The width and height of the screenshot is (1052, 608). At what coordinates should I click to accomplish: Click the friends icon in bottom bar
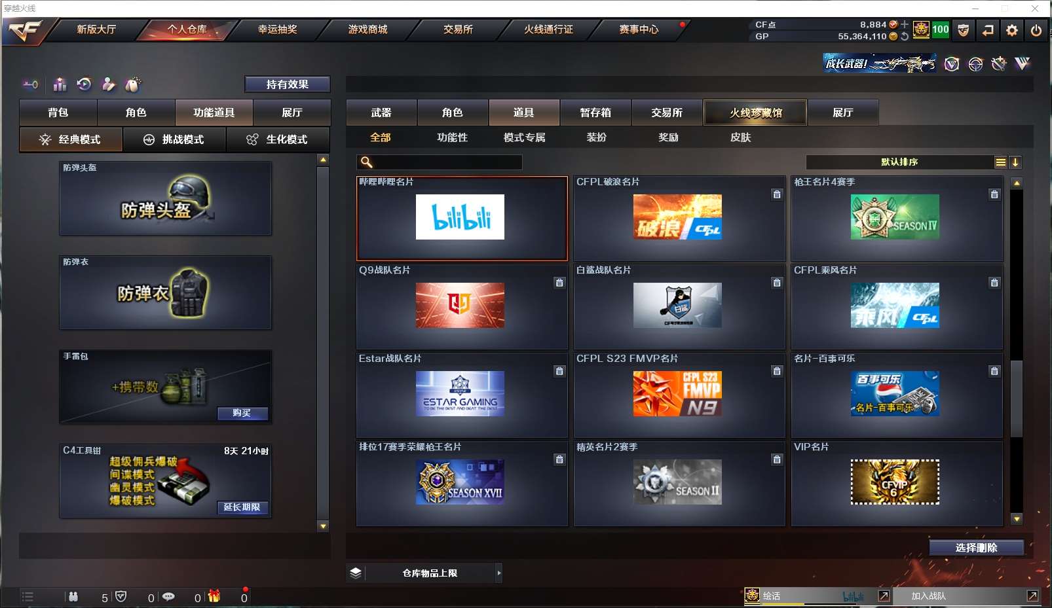tap(73, 597)
